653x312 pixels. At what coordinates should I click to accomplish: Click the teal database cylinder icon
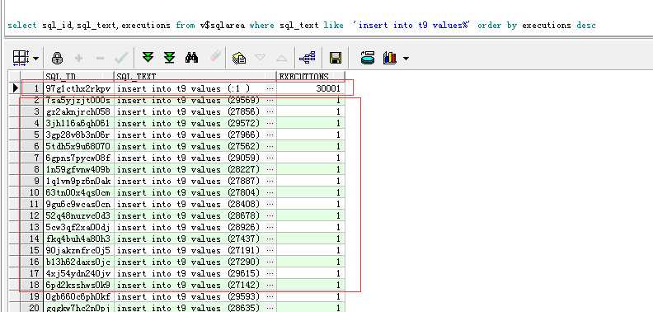[368, 58]
